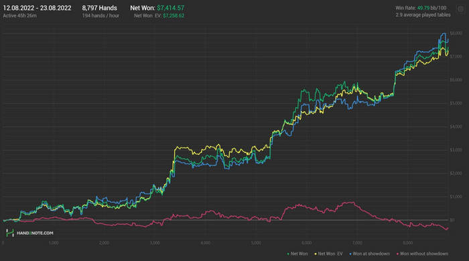The image size is (469, 261).
Task: Click the $8,000 y-axis label
Action: [x=456, y=33]
